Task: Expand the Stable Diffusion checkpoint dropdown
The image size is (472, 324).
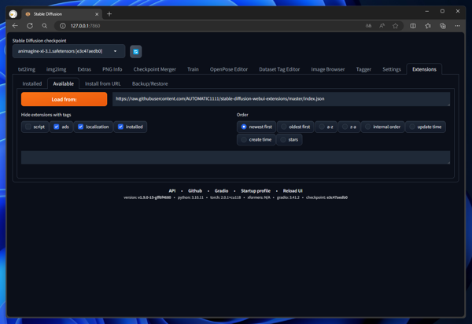Action: click(68, 51)
